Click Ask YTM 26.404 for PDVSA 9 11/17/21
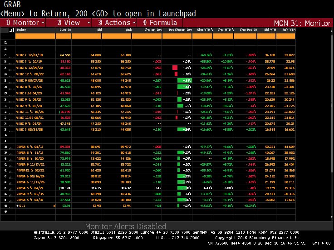This screenshot has width=334, height=250. [290, 164]
